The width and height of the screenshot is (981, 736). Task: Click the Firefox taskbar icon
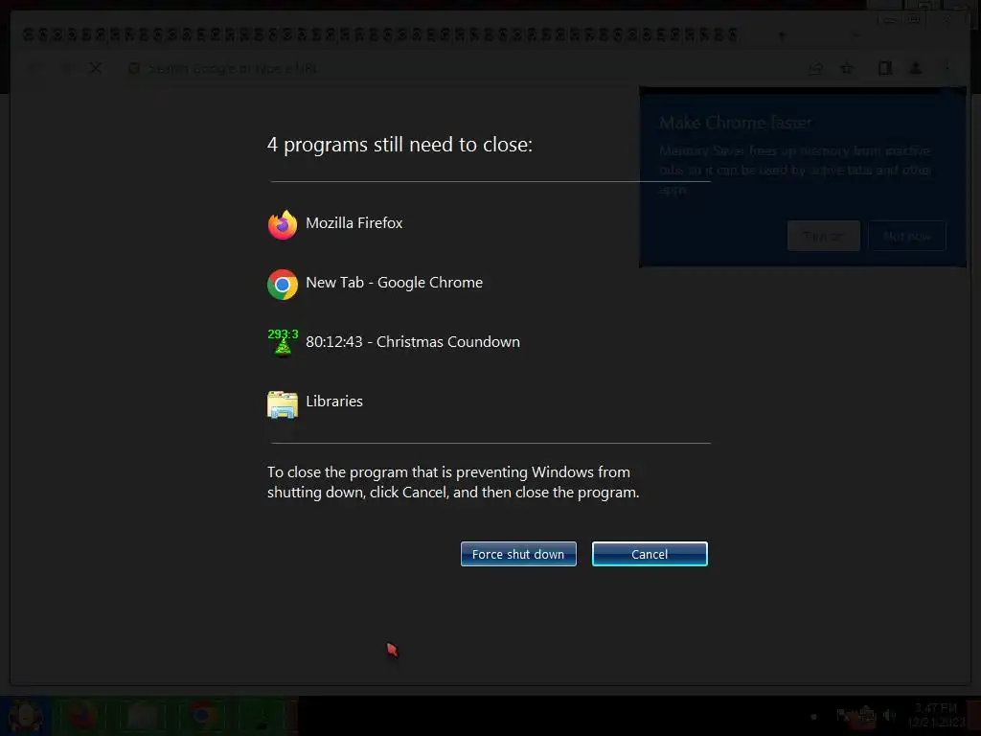click(82, 716)
